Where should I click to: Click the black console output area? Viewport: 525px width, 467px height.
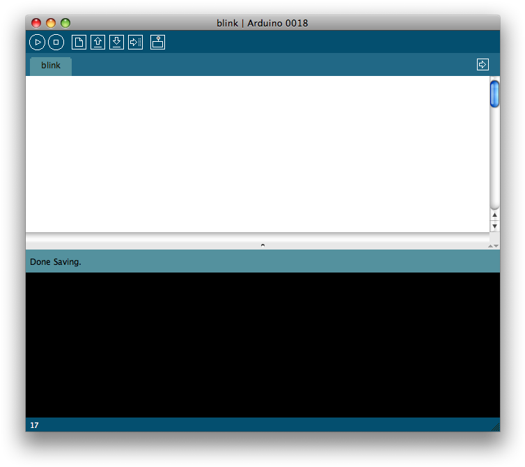[x=262, y=344]
